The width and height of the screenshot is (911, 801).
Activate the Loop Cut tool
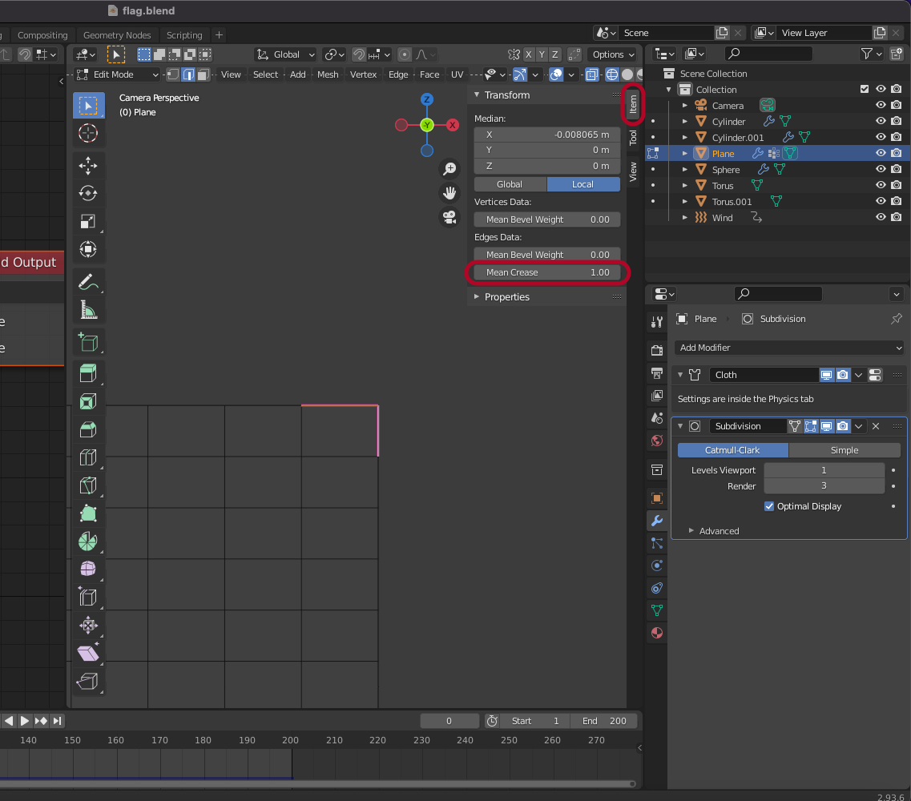click(88, 457)
